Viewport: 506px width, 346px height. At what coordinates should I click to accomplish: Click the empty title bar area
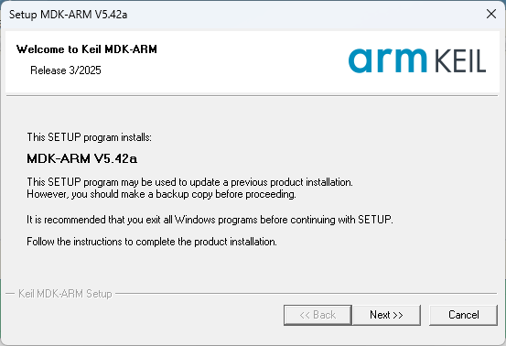[x=304, y=15]
